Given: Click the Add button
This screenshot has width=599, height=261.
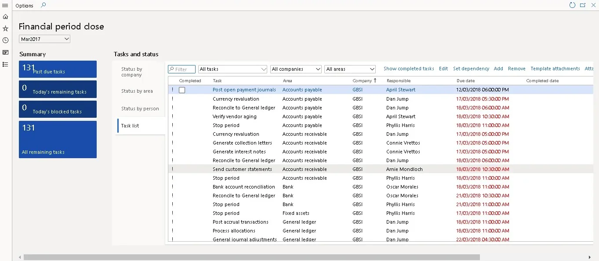Looking at the screenshot, I should pos(498,69).
